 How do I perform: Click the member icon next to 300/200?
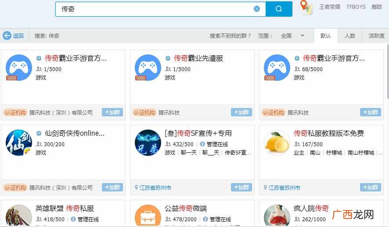point(39,144)
